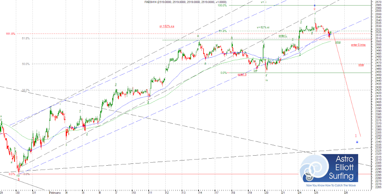Click date "10" on time axis

(134, 192)
